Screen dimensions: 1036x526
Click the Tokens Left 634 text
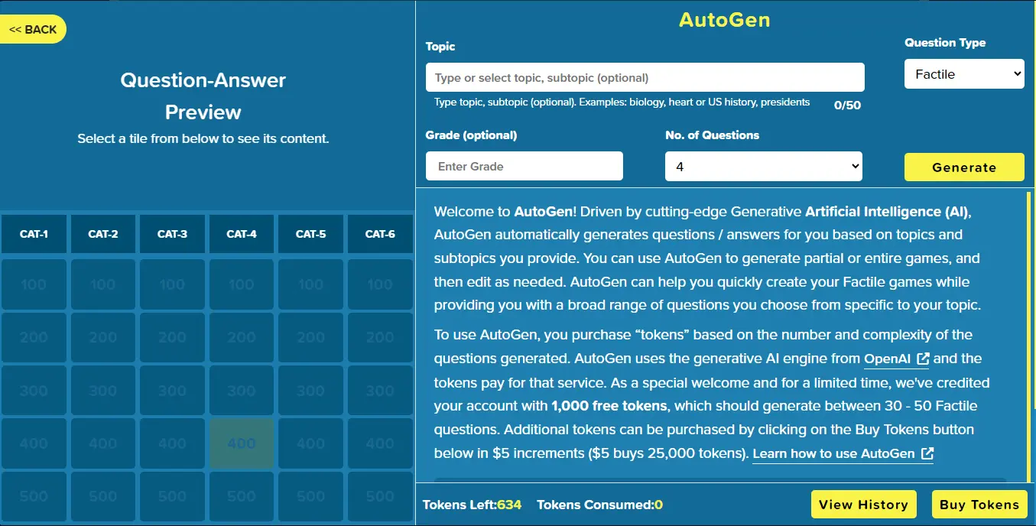pyautogui.click(x=472, y=505)
